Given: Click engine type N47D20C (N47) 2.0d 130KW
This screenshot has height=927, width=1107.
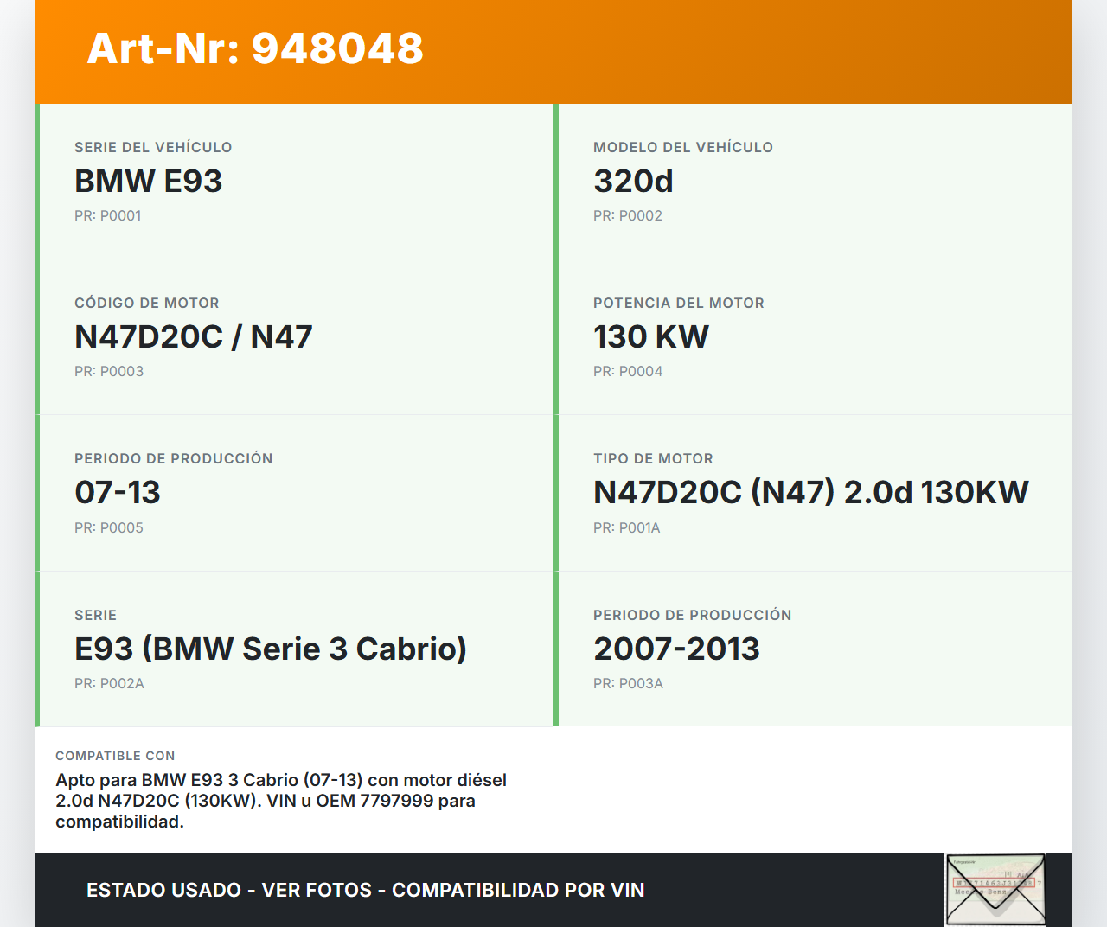Looking at the screenshot, I should coord(810,493).
